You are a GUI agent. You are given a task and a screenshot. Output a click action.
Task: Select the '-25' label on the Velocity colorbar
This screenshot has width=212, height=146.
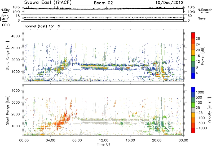pos(199,113)
